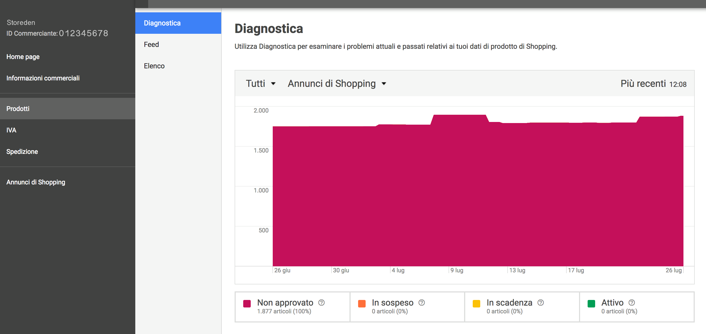
Task: Click the red Non approvato swatch
Action: click(247, 304)
